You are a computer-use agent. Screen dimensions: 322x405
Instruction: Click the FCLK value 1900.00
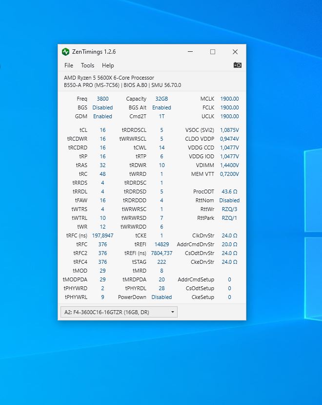229,107
